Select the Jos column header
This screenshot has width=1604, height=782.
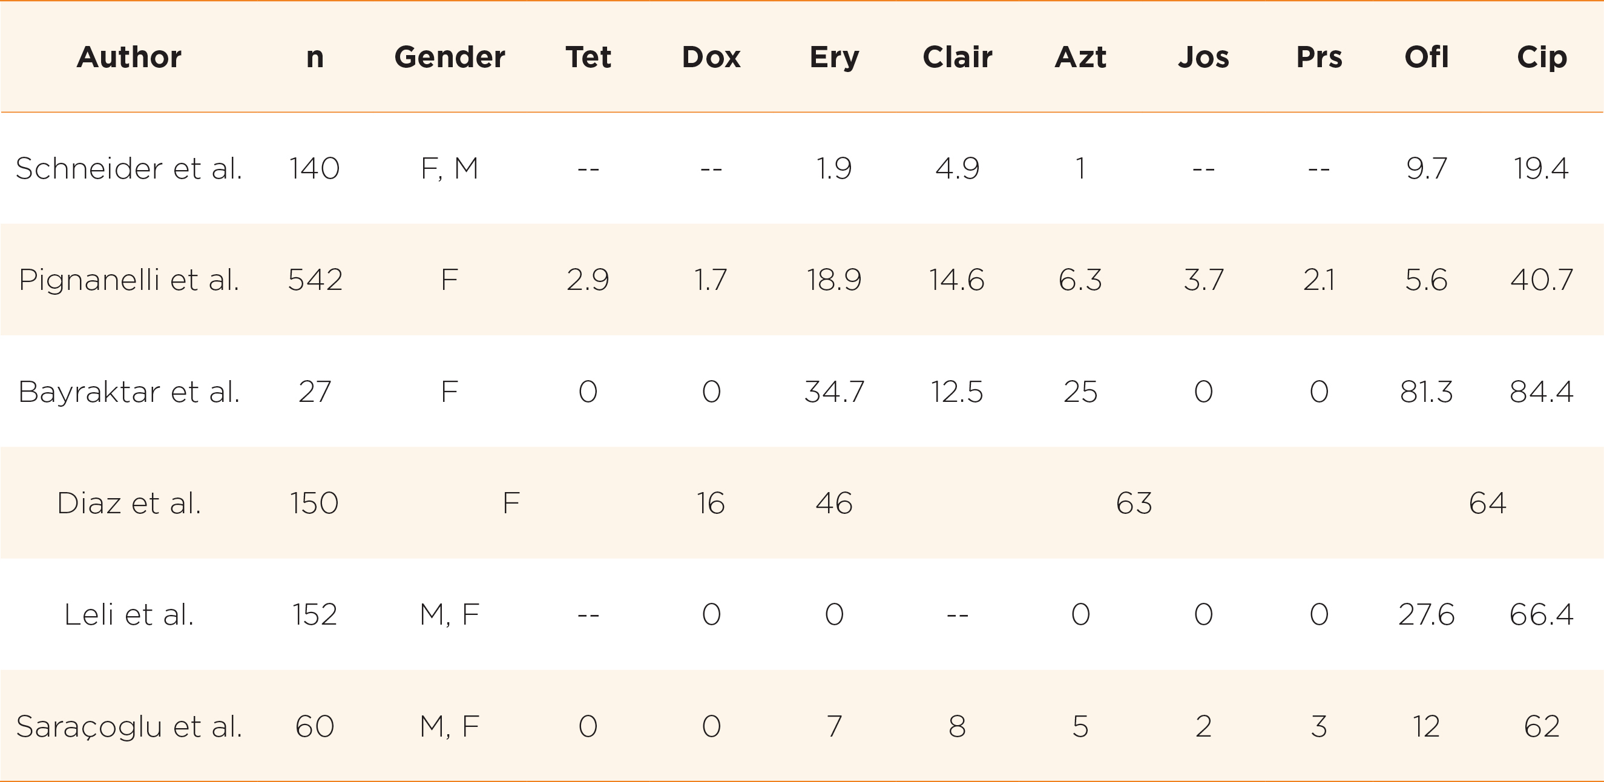pos(1203,57)
